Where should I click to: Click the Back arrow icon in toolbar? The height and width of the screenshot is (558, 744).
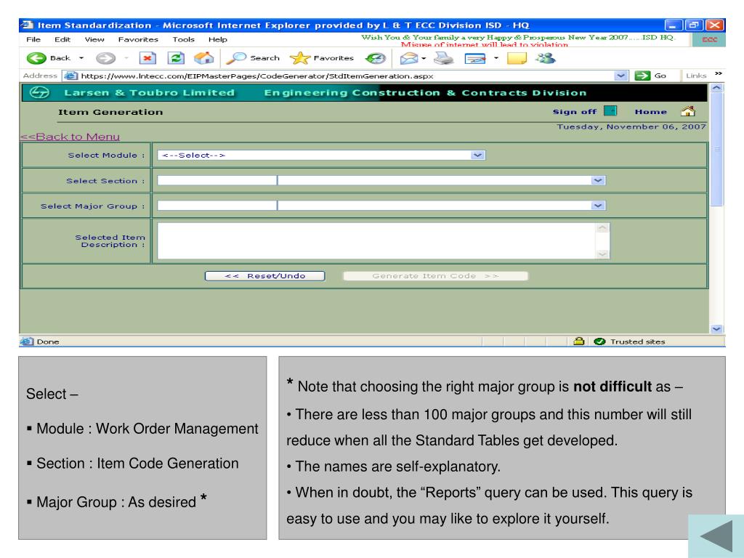[36, 58]
